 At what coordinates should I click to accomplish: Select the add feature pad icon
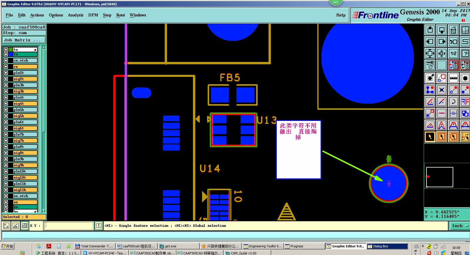(430, 78)
